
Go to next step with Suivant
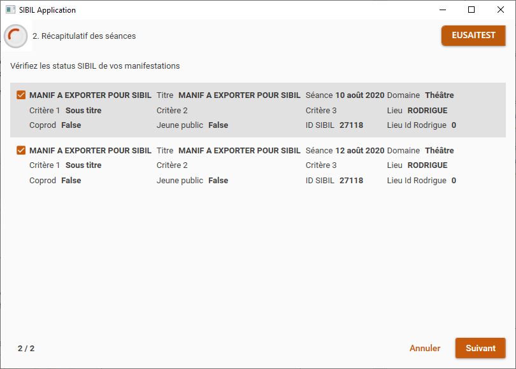pyautogui.click(x=480, y=348)
